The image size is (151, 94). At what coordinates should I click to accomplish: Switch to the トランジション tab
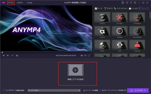(x=121, y=9)
